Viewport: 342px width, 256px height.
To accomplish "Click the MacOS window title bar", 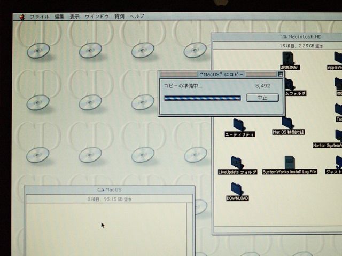I will click(x=110, y=190).
